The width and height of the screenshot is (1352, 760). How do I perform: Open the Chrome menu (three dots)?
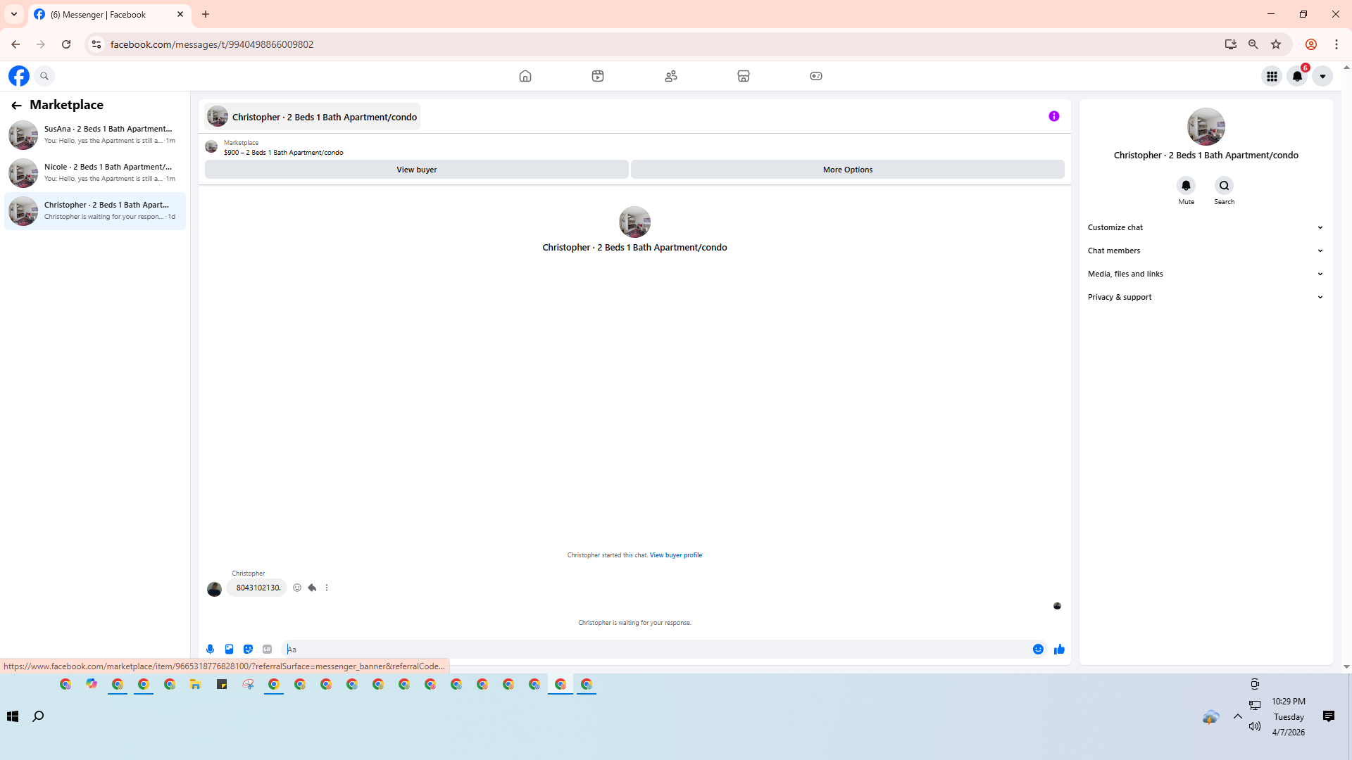pos(1337,44)
